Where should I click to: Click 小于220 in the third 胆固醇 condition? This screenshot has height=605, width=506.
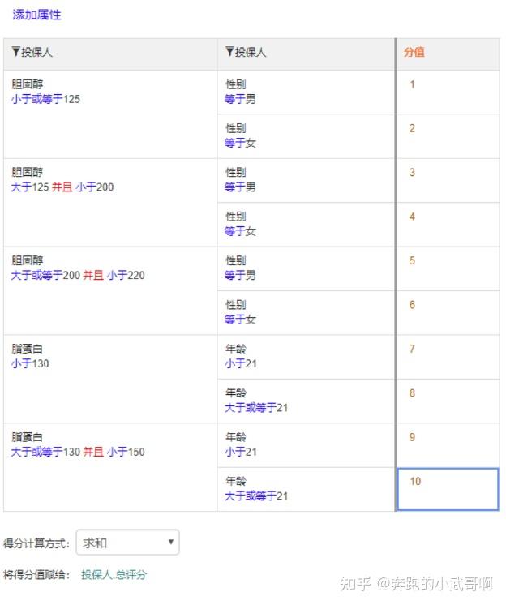click(x=126, y=276)
